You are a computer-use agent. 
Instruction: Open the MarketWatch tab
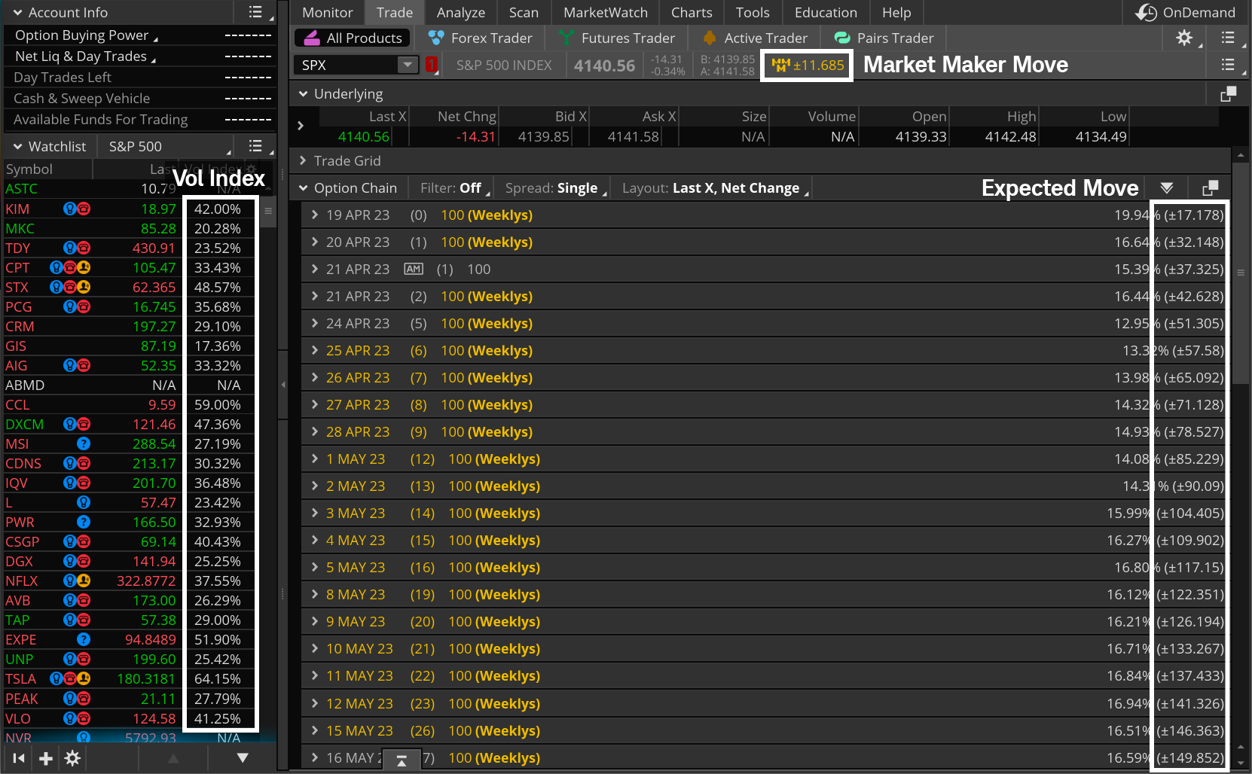click(x=606, y=13)
